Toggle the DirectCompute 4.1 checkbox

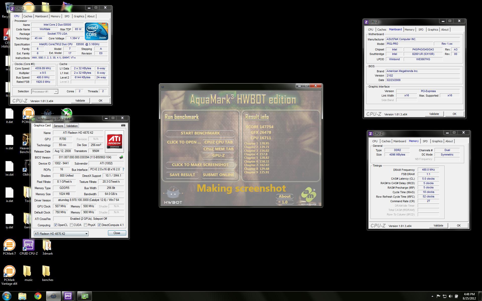coord(99,225)
